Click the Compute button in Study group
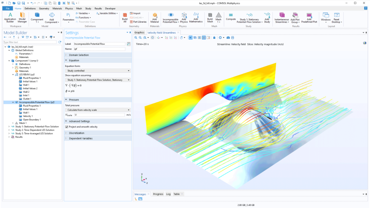The width and height of the screenshot is (370, 208). tap(231, 17)
